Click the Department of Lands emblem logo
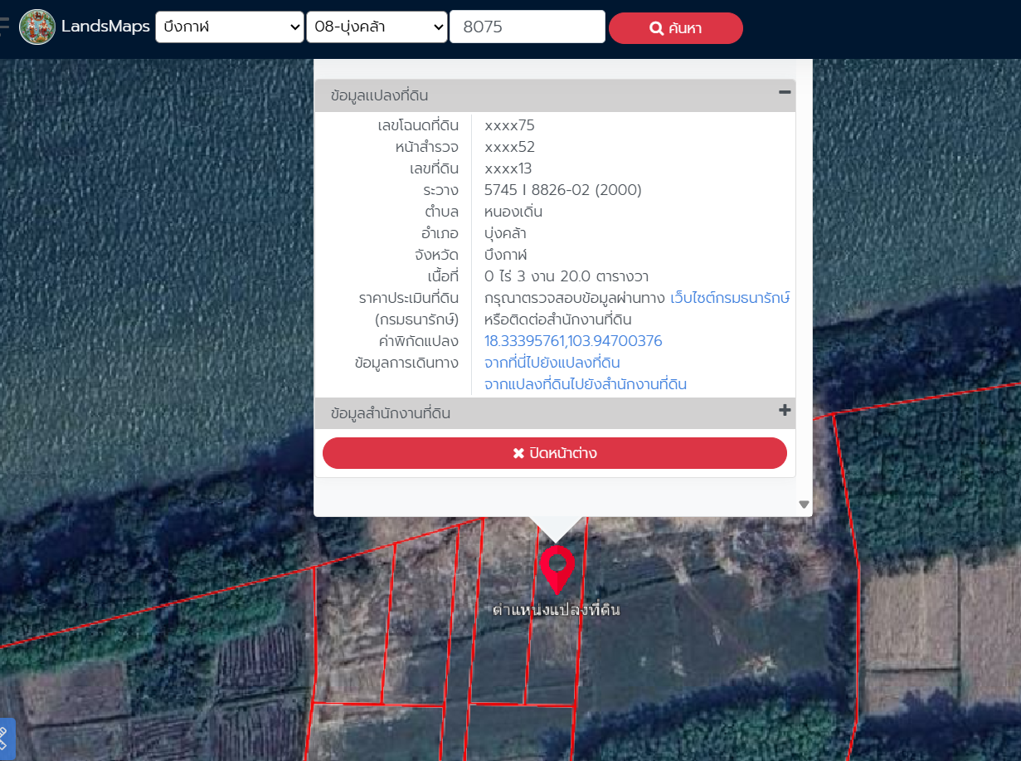Image resolution: width=1021 pixels, height=761 pixels. (x=37, y=27)
